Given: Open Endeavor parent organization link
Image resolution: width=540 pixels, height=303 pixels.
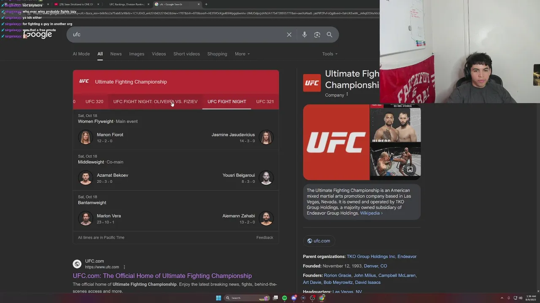Looking at the screenshot, I should pos(407,256).
